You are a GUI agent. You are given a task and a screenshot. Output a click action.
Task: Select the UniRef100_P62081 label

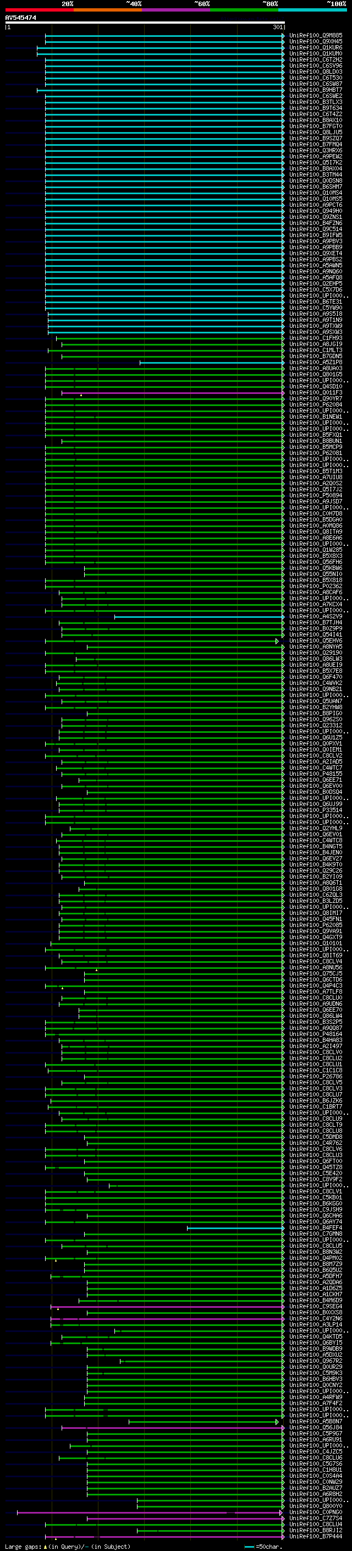315,453
